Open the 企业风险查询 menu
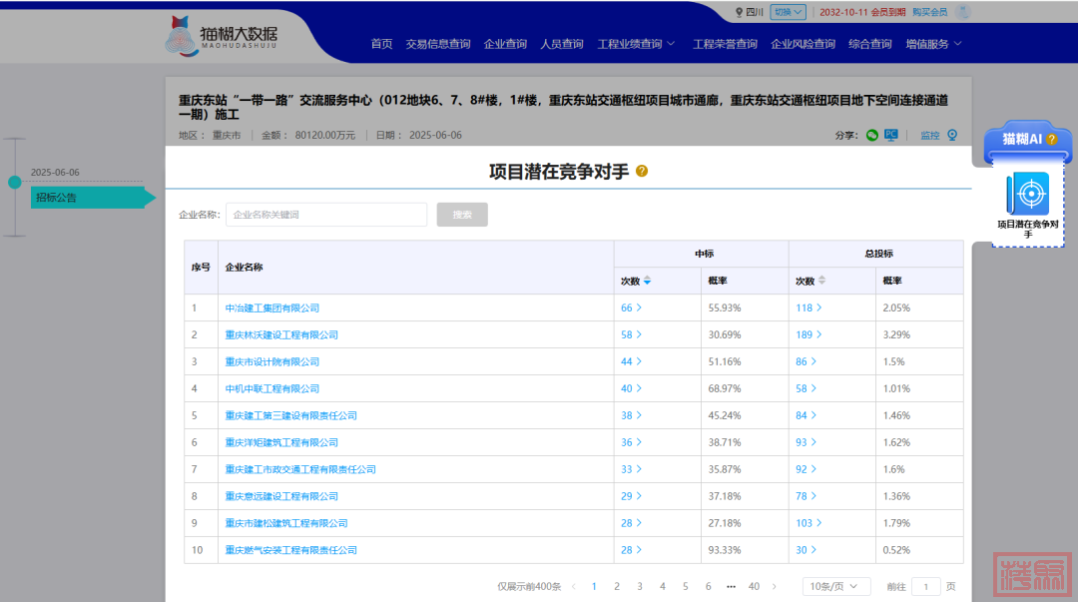 click(x=803, y=44)
